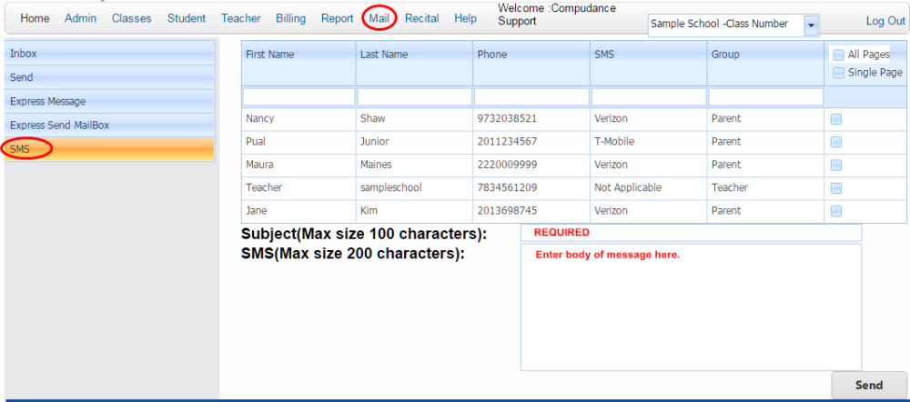Tick the checkbox for Pual Junior

point(836,142)
